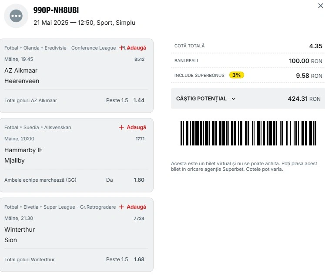Click the plus icon on Hammarby IF card
Viewport: 325px width, 276px height.
click(x=121, y=127)
